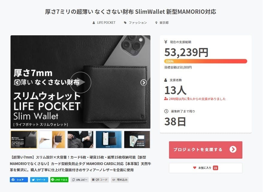Open the ファッション category tag
This screenshot has height=192, width=263.
135,23
